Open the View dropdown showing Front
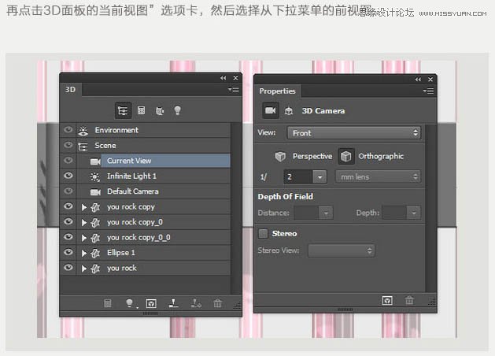495x356 pixels. click(x=354, y=133)
